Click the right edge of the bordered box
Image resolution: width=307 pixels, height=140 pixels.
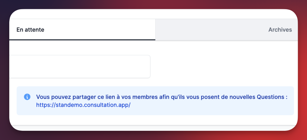[150, 67]
